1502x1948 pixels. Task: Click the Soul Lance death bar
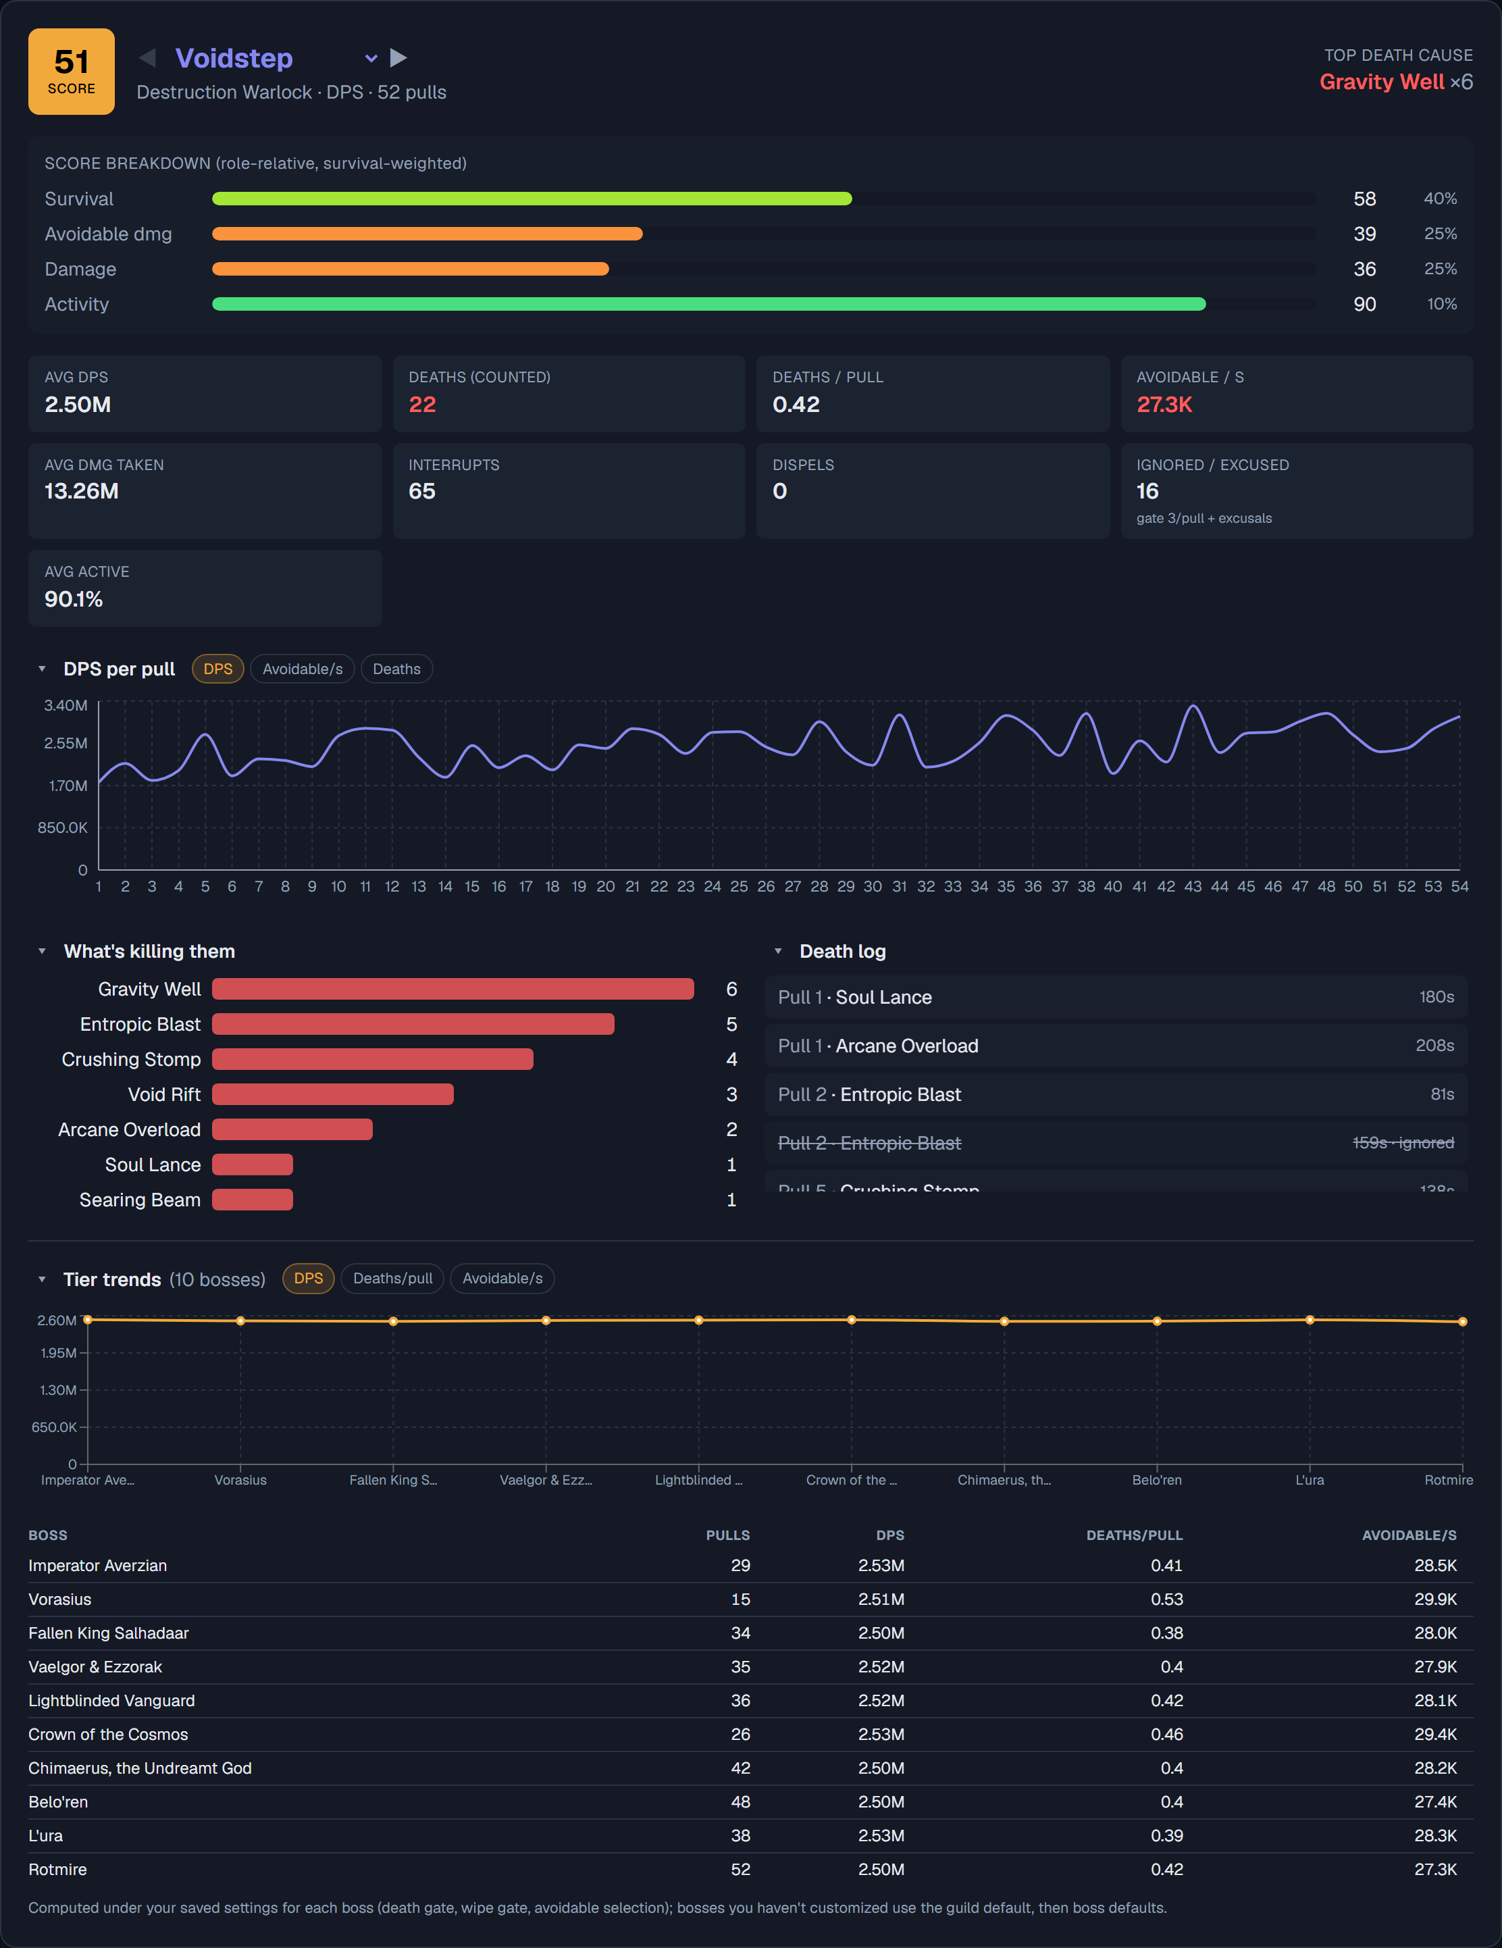[253, 1165]
